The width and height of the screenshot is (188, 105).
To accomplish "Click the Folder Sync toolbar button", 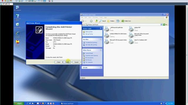I will (x=126, y=21).
